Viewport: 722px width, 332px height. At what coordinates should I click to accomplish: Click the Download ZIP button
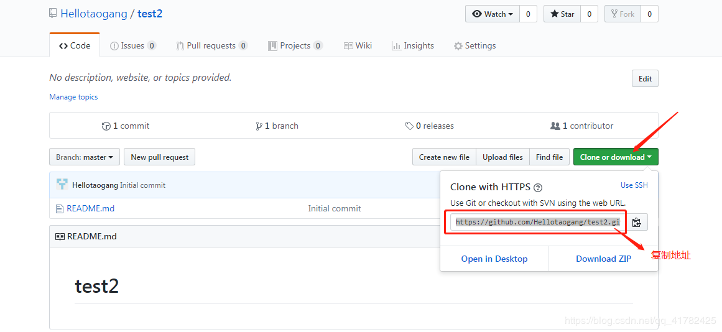pos(603,259)
